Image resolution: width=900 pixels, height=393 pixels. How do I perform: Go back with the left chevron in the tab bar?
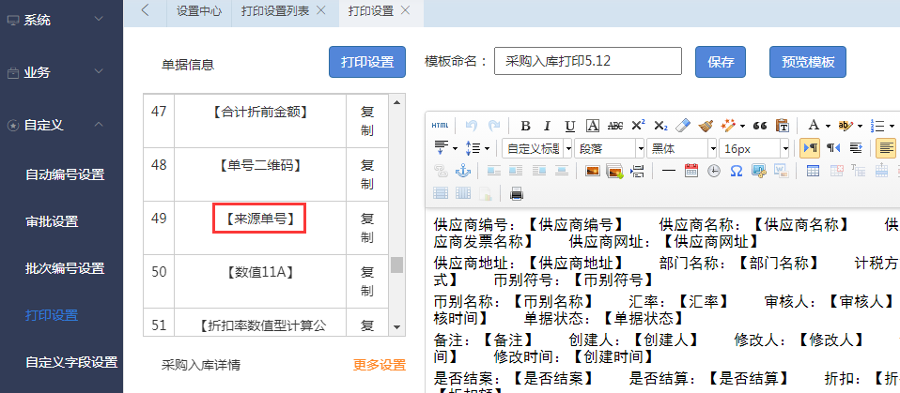tap(145, 10)
